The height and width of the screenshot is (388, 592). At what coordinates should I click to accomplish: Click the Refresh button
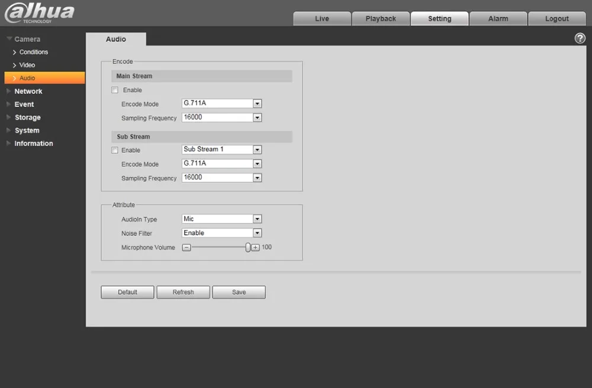[183, 292]
